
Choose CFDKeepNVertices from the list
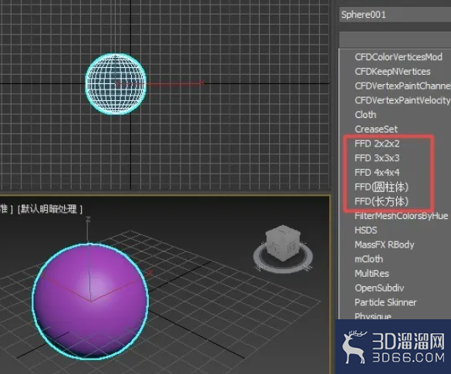coord(392,72)
